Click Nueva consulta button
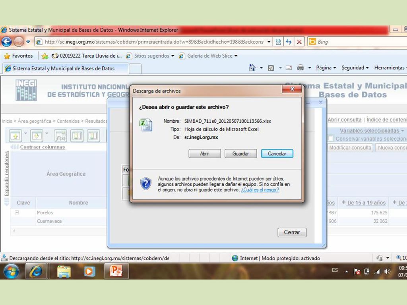The height and width of the screenshot is (305, 407). tap(391, 148)
